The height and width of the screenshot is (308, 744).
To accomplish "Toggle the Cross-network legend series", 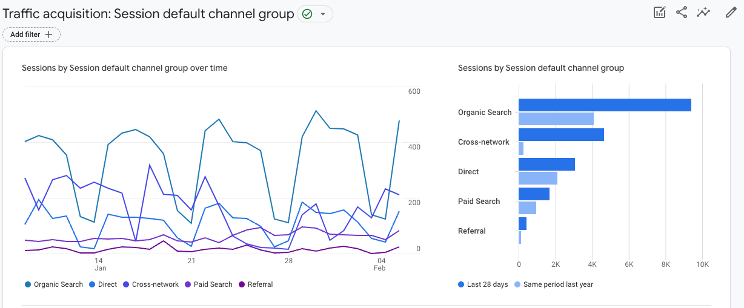I will point(151,284).
